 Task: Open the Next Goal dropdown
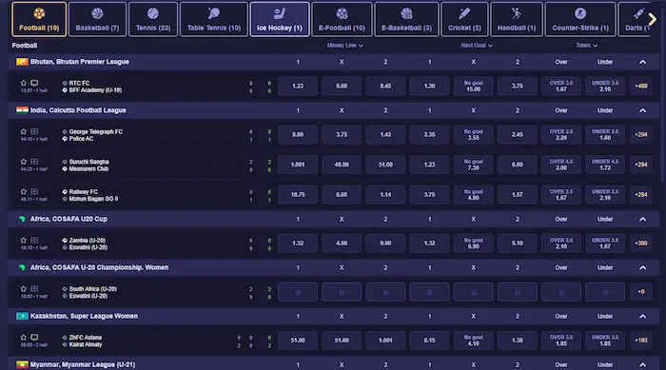coord(477,46)
